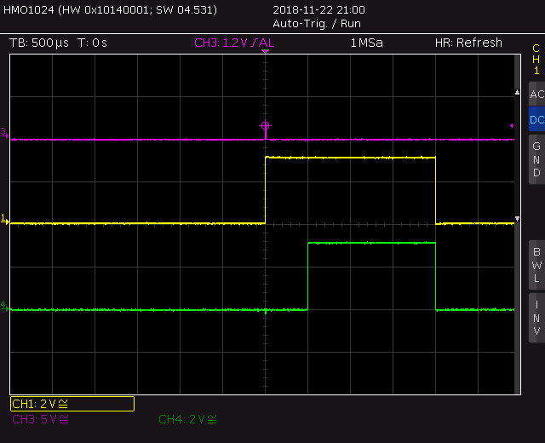Screen dimensions: 545x443
Task: Select GND coupling softkey
Action: pyautogui.click(x=536, y=159)
